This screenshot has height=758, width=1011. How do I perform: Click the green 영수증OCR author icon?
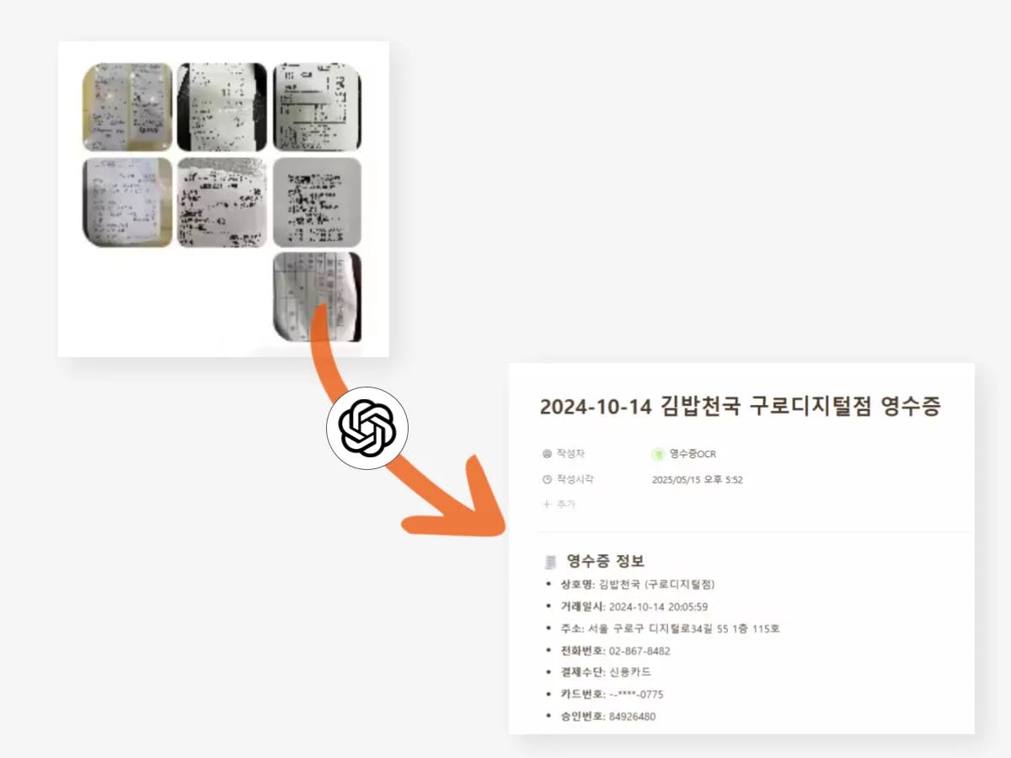coord(659,454)
